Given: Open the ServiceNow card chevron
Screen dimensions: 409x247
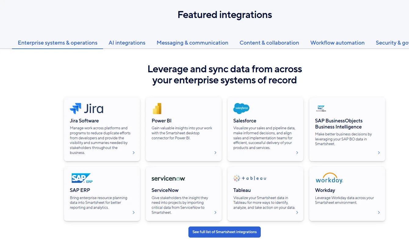Looking at the screenshot, I should [x=215, y=213].
